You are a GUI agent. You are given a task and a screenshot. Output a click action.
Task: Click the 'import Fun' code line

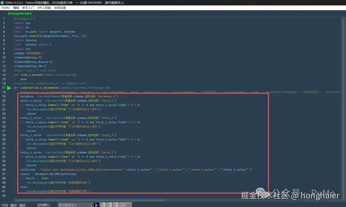coord(22,49)
